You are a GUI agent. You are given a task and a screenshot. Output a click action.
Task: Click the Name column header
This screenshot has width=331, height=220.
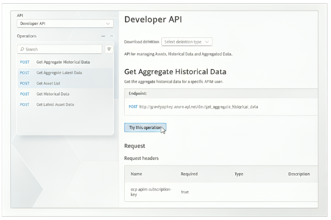point(136,174)
